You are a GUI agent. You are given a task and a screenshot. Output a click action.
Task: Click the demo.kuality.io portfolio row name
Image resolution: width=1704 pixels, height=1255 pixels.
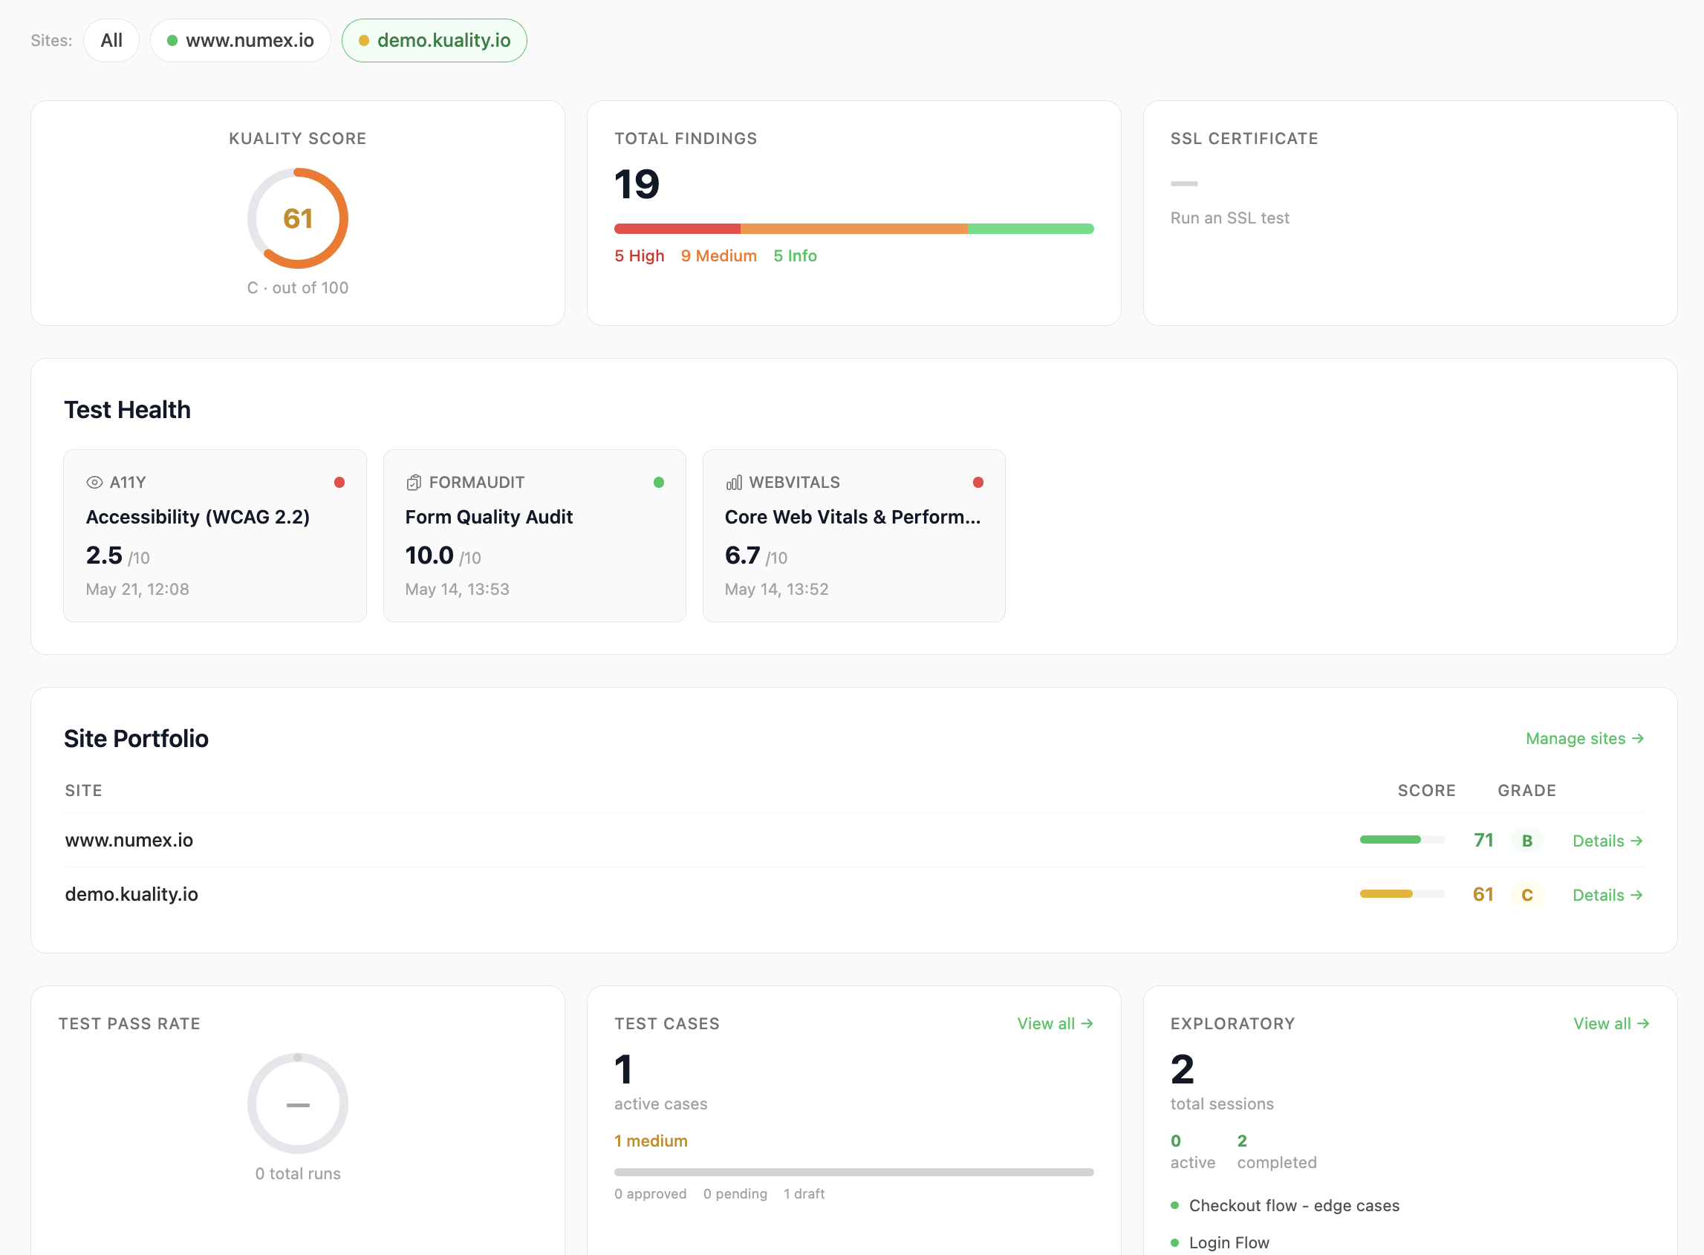point(131,894)
